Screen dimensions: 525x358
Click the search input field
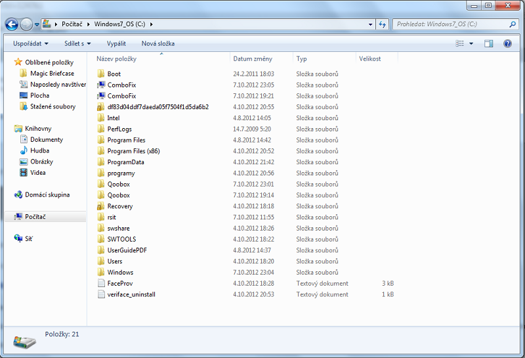coord(450,24)
